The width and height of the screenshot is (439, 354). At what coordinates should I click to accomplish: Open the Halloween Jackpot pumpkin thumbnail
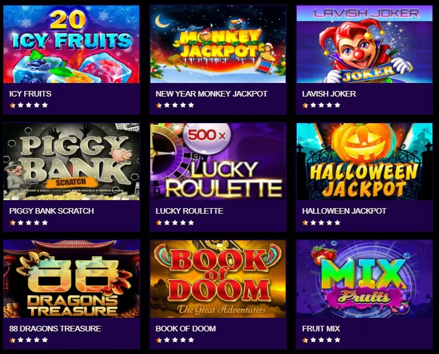tap(364, 161)
